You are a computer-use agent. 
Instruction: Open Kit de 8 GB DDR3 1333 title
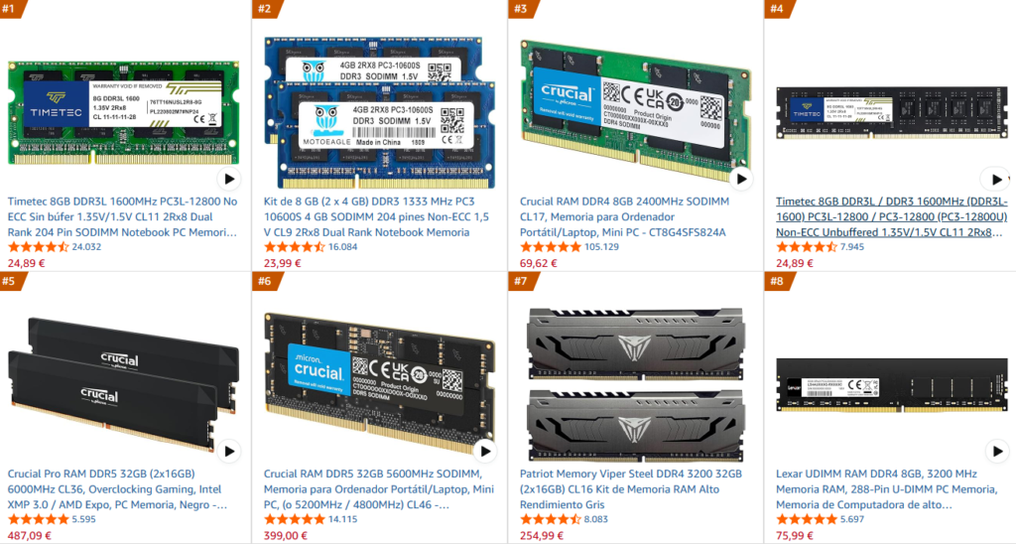(376, 216)
